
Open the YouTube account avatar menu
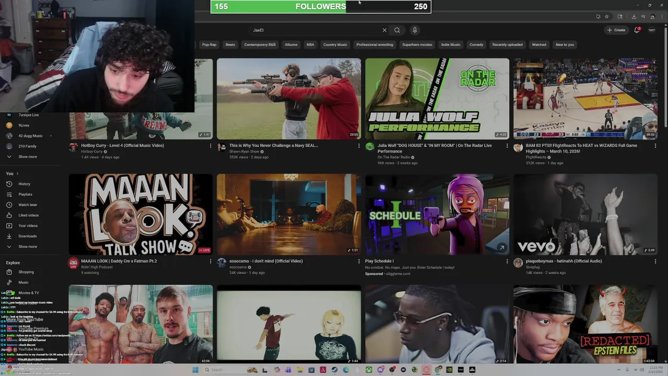(651, 30)
